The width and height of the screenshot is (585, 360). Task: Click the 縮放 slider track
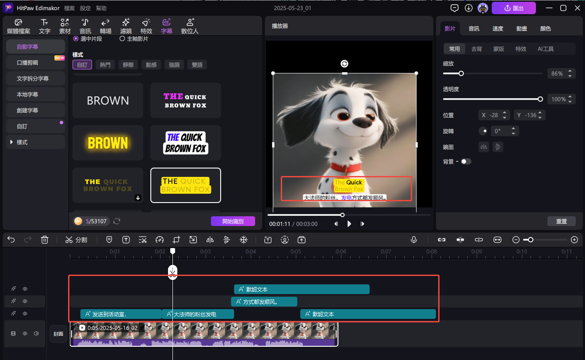point(493,73)
